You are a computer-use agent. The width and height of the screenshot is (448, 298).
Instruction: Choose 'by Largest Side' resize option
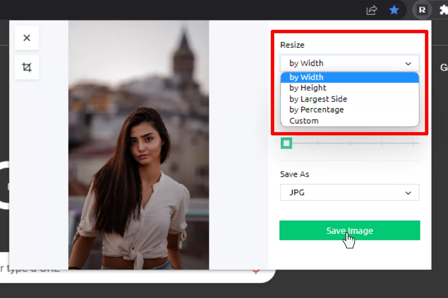[x=350, y=99]
